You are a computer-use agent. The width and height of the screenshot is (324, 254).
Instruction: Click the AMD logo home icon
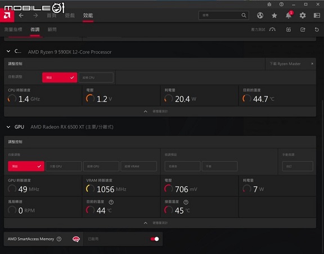(7, 15)
